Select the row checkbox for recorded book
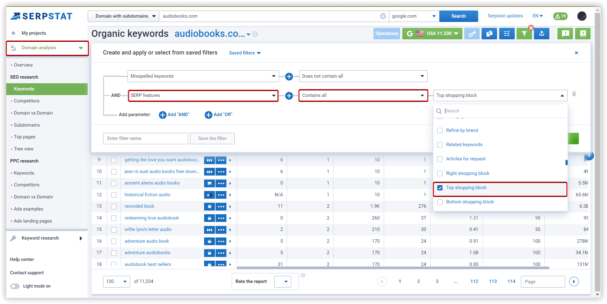This screenshot has height=304, width=607. click(114, 206)
